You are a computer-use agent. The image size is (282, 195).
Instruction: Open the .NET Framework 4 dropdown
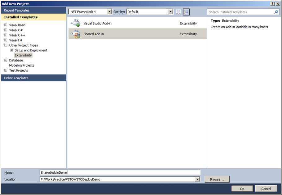coord(109,12)
